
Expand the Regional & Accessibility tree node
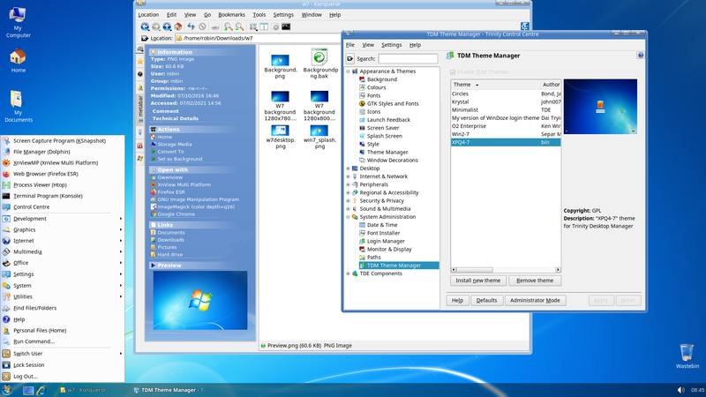pos(348,192)
